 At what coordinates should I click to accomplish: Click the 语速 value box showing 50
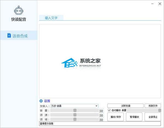point(101,115)
